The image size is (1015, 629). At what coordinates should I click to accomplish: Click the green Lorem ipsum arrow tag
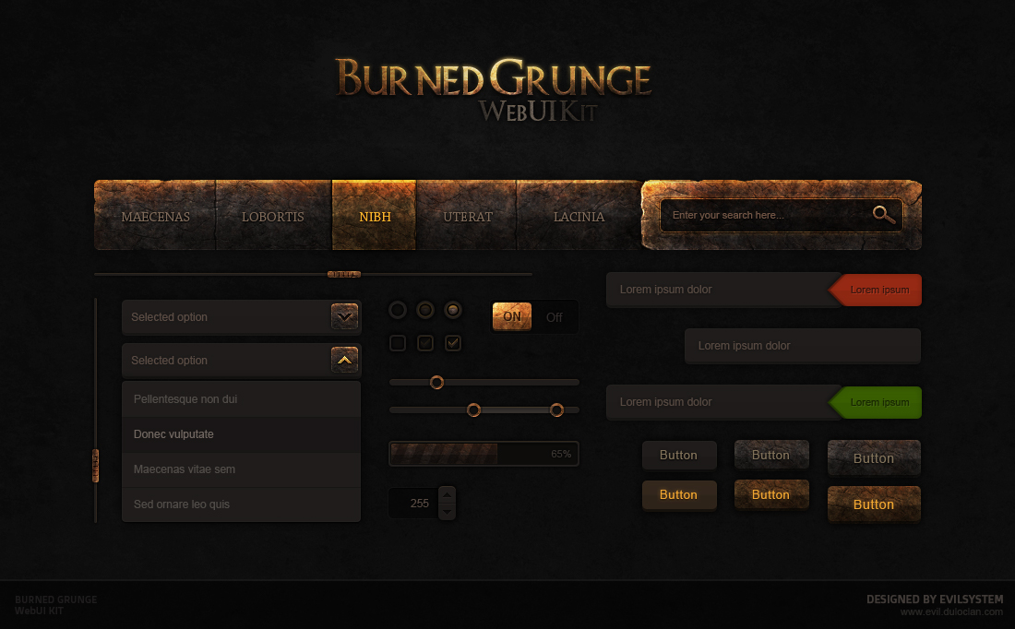coord(877,402)
